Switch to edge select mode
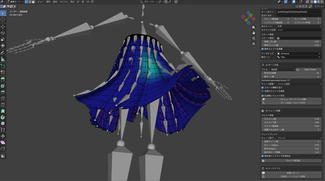 [x=30, y=2]
